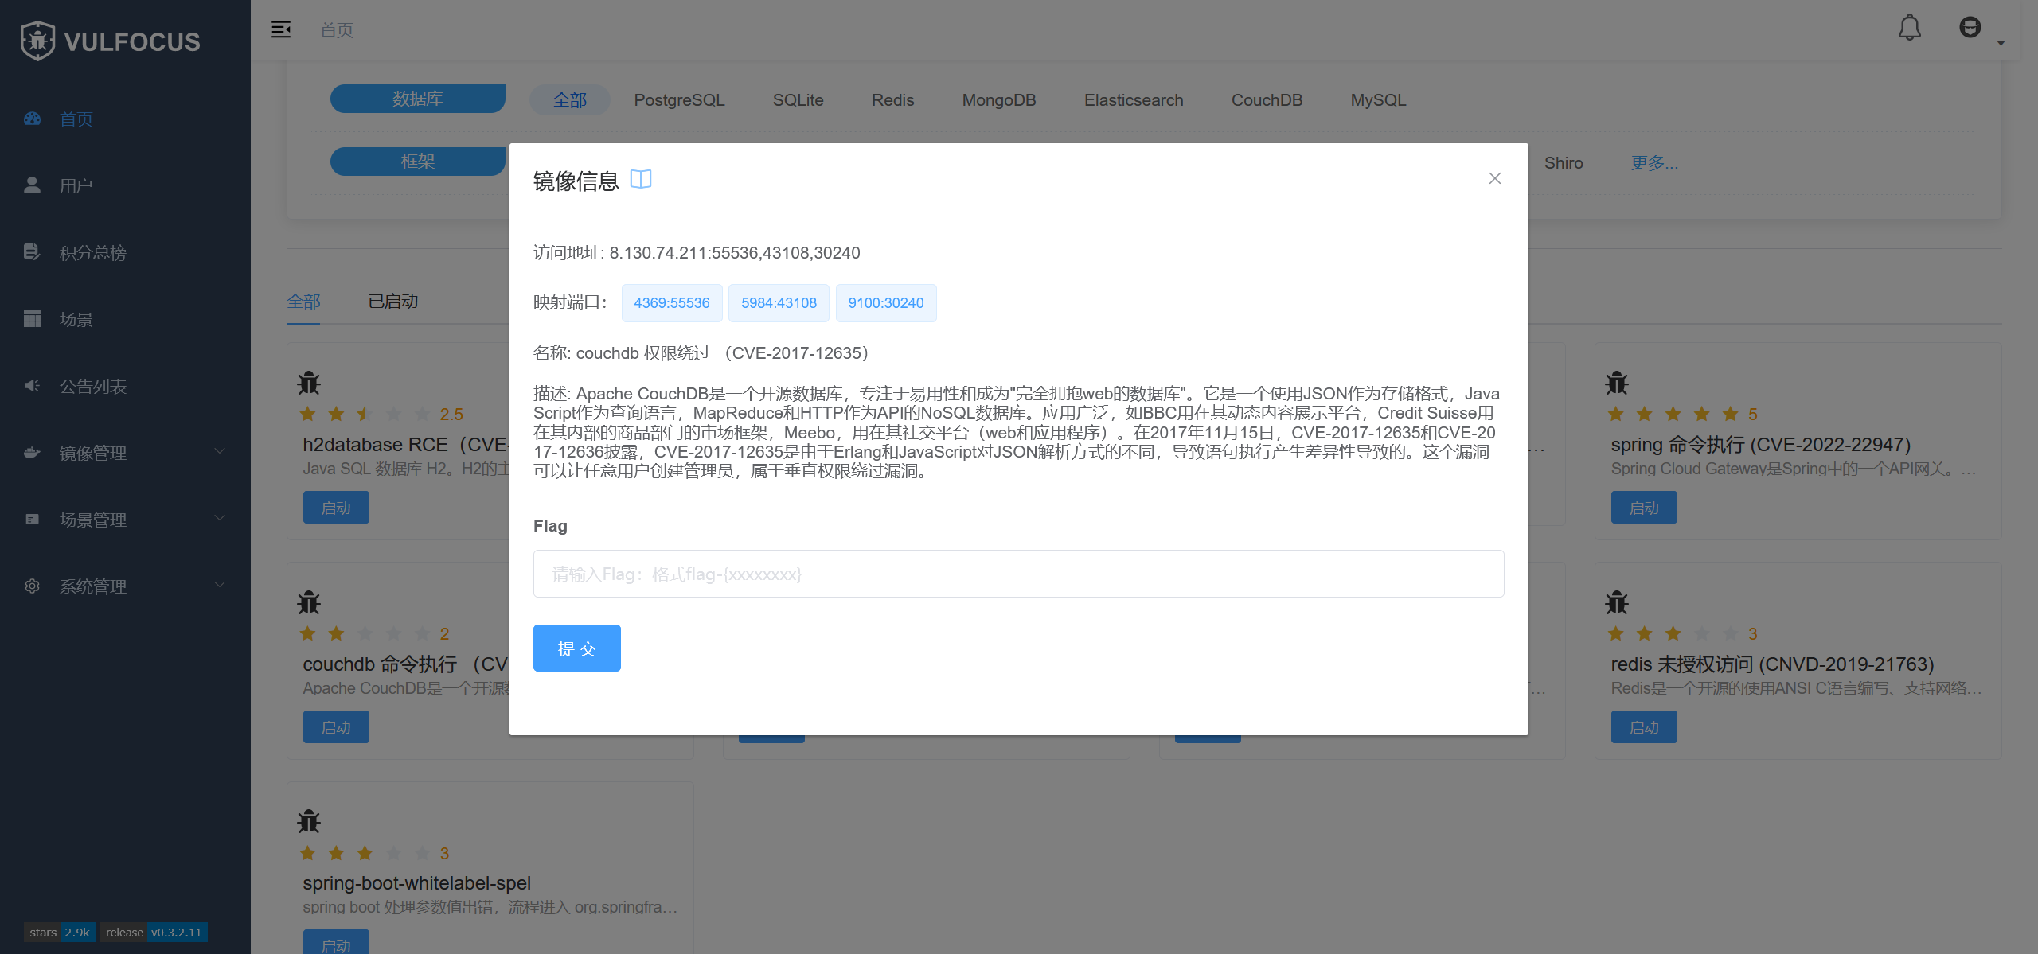Focus the Flag input field

click(x=1018, y=574)
